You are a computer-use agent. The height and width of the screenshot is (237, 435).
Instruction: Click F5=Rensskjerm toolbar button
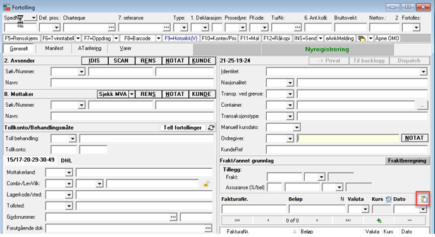[x=21, y=39]
